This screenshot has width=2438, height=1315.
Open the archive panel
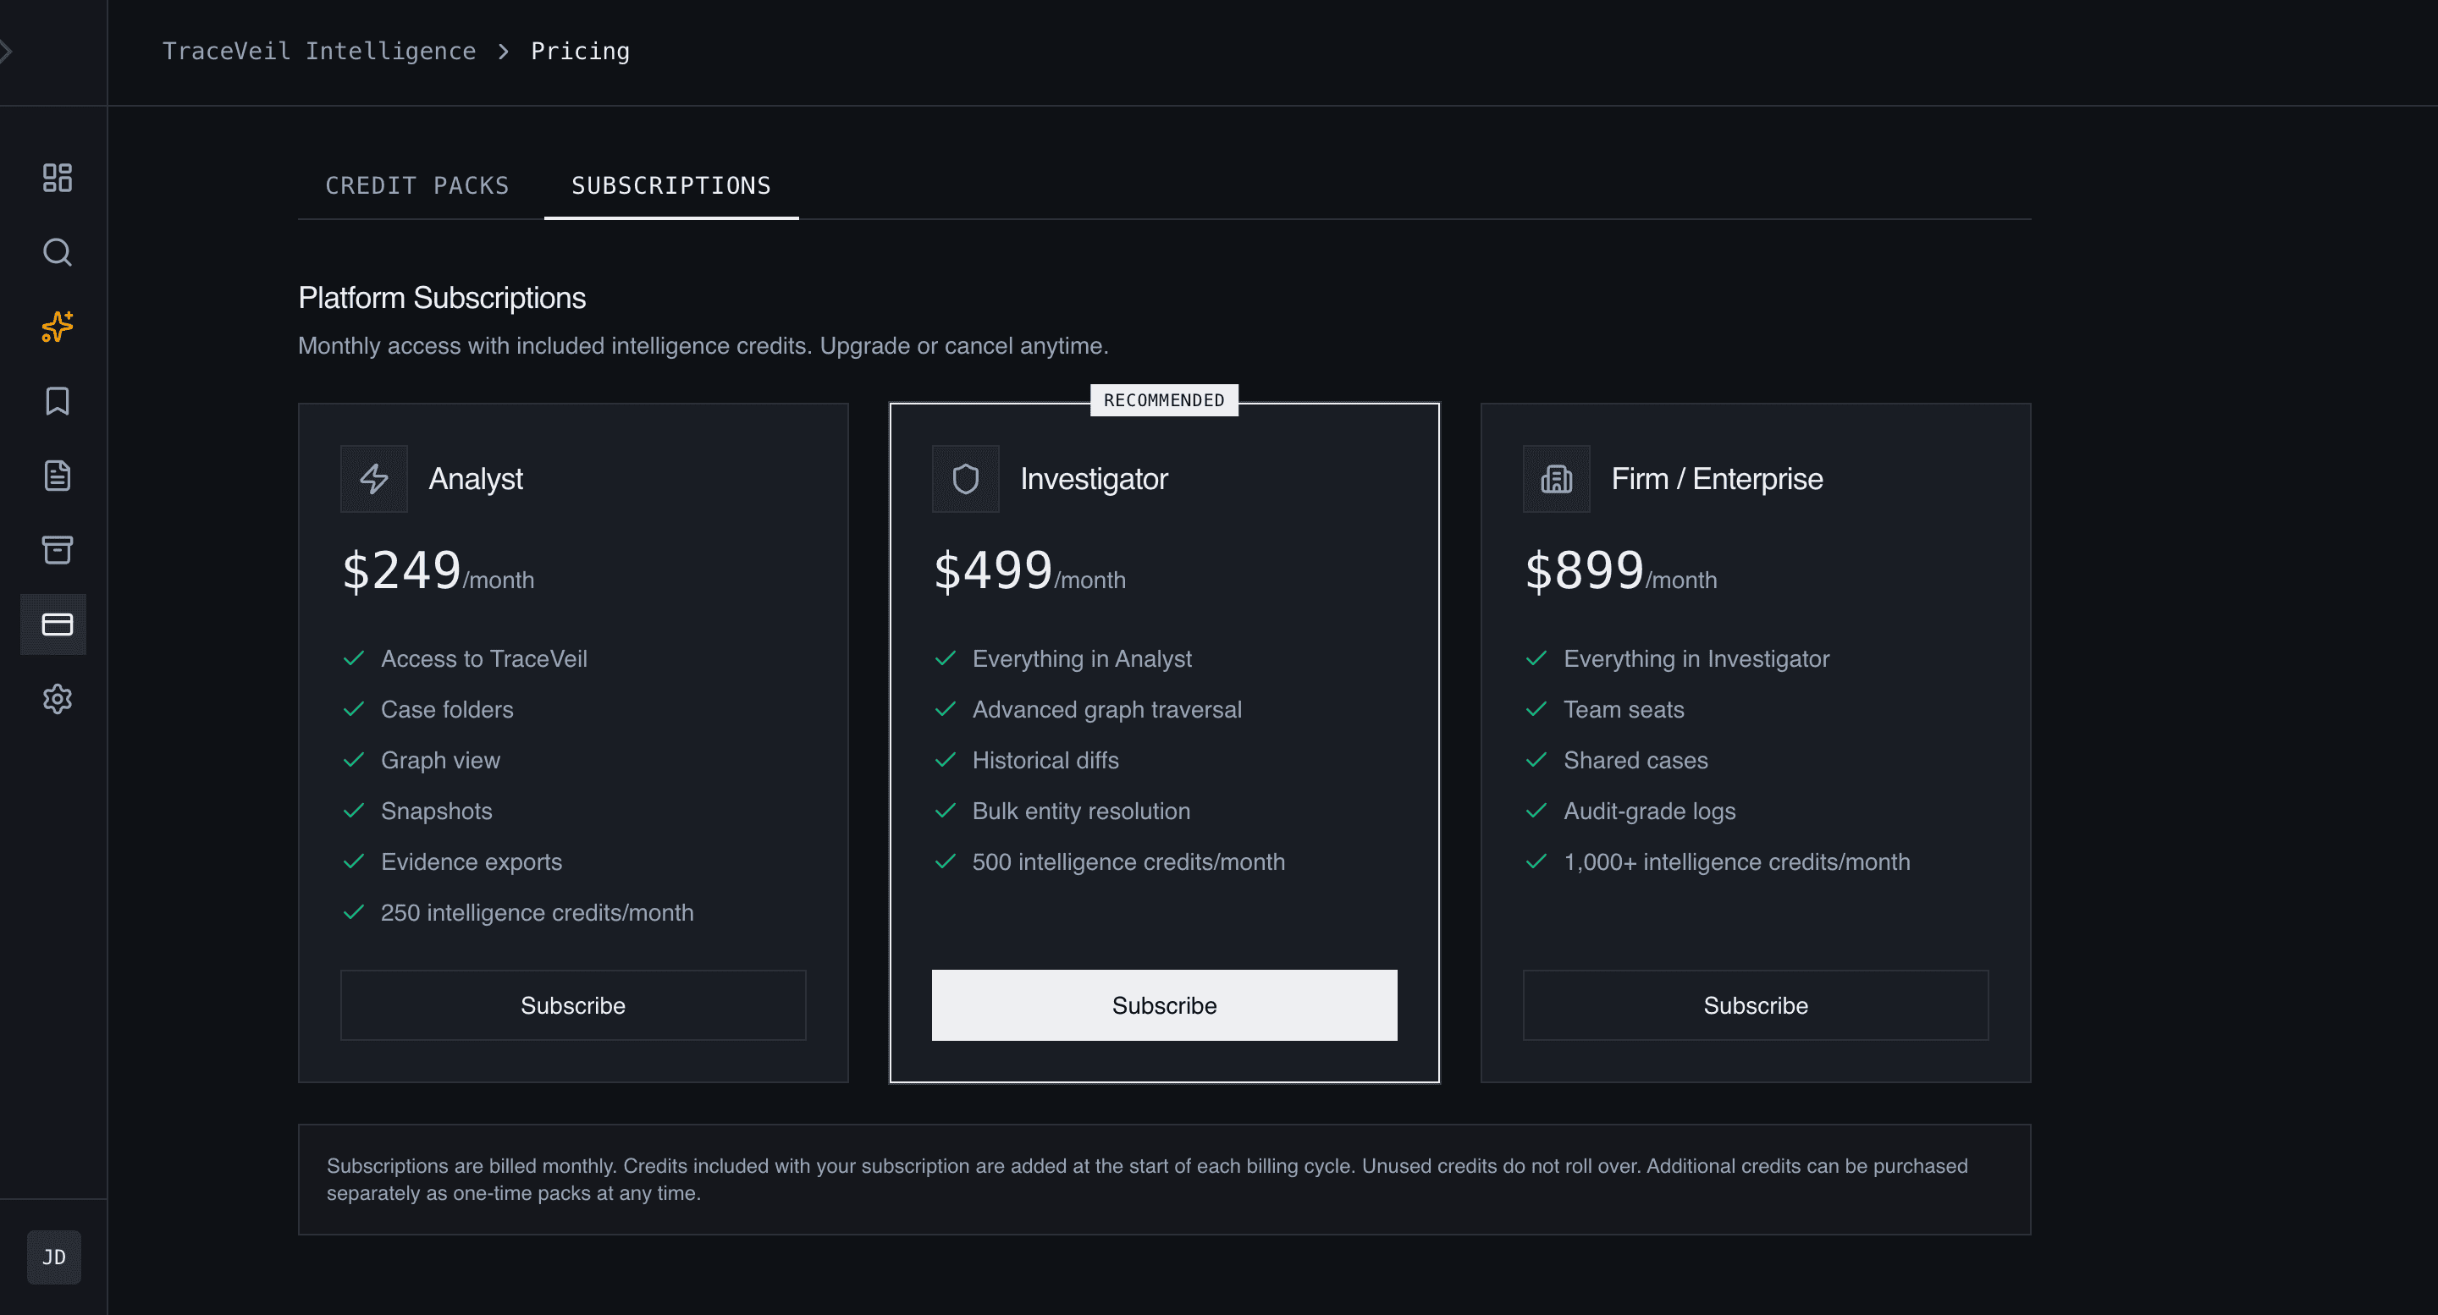click(55, 550)
